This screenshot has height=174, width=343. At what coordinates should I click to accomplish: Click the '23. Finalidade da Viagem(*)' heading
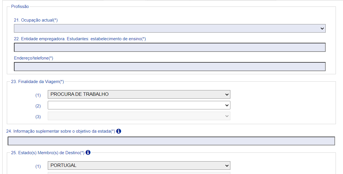click(38, 82)
